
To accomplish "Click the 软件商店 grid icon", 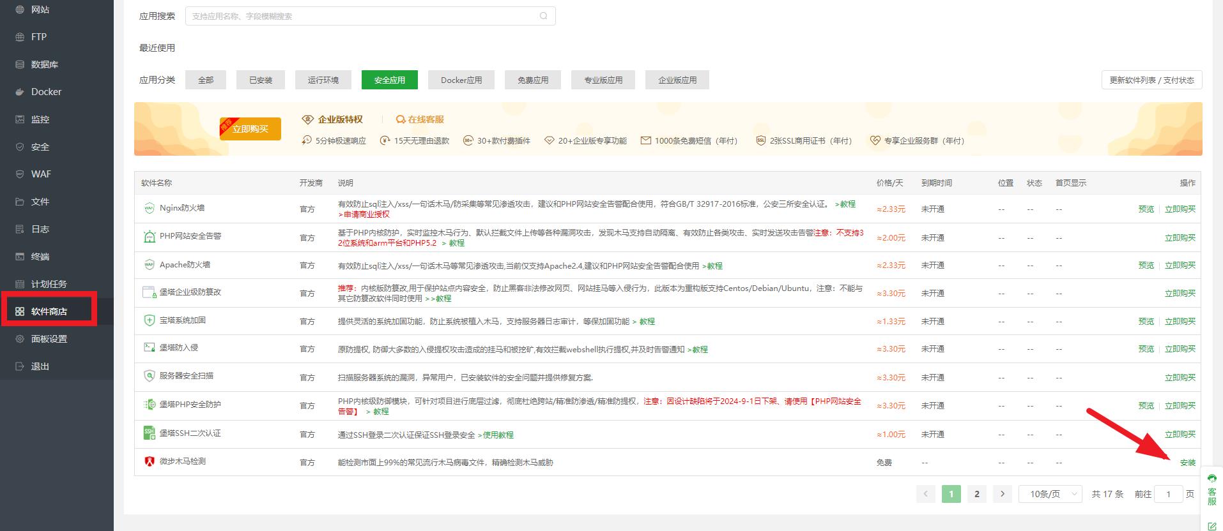I will point(20,311).
